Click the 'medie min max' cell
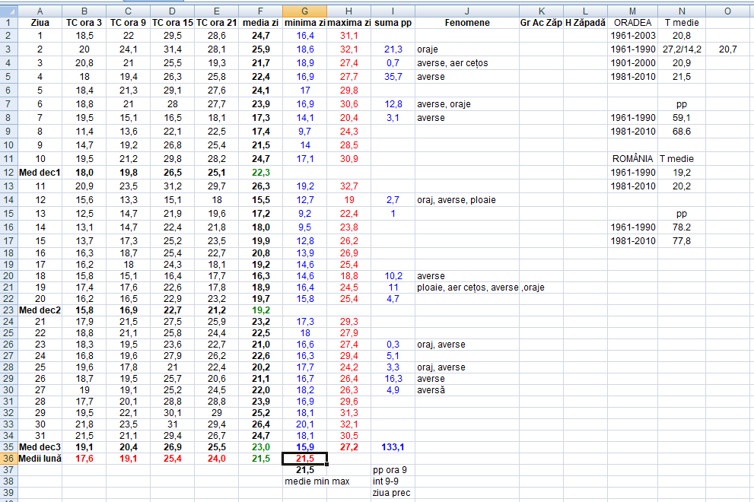The width and height of the screenshot is (754, 502). click(317, 481)
